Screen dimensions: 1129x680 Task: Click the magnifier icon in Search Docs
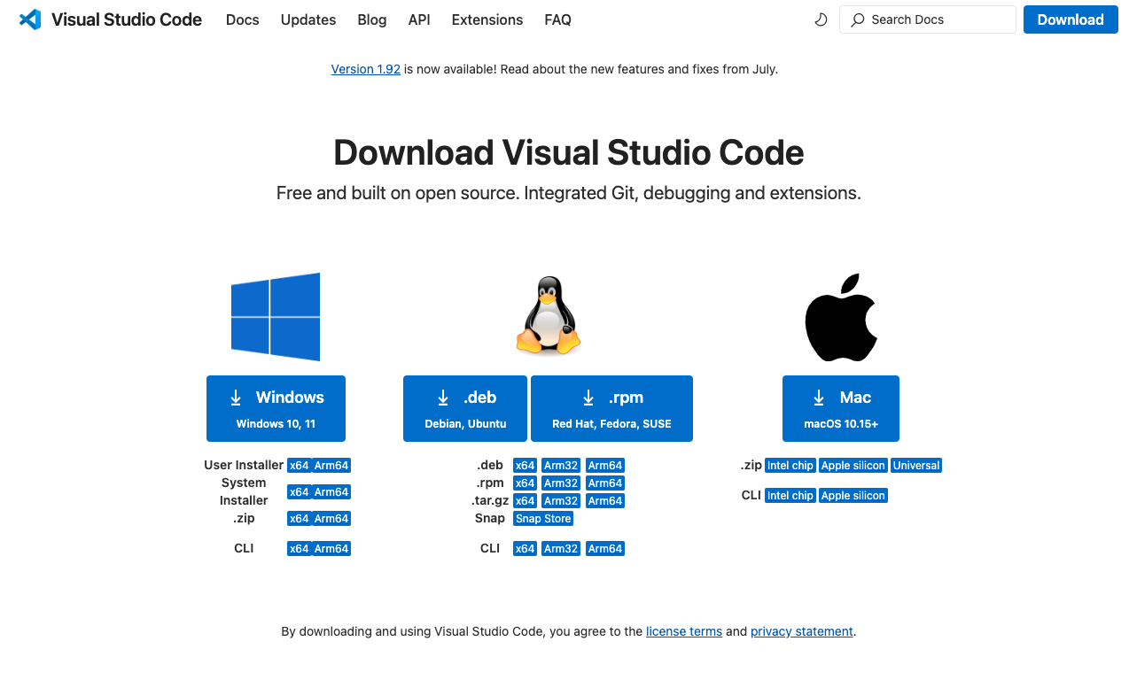click(857, 19)
